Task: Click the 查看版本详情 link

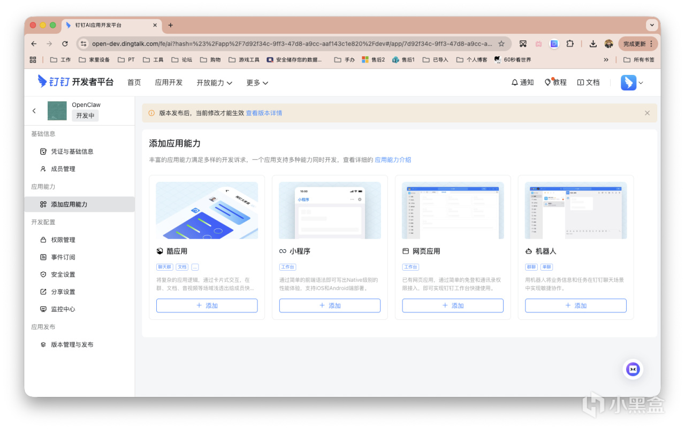Action: point(264,113)
